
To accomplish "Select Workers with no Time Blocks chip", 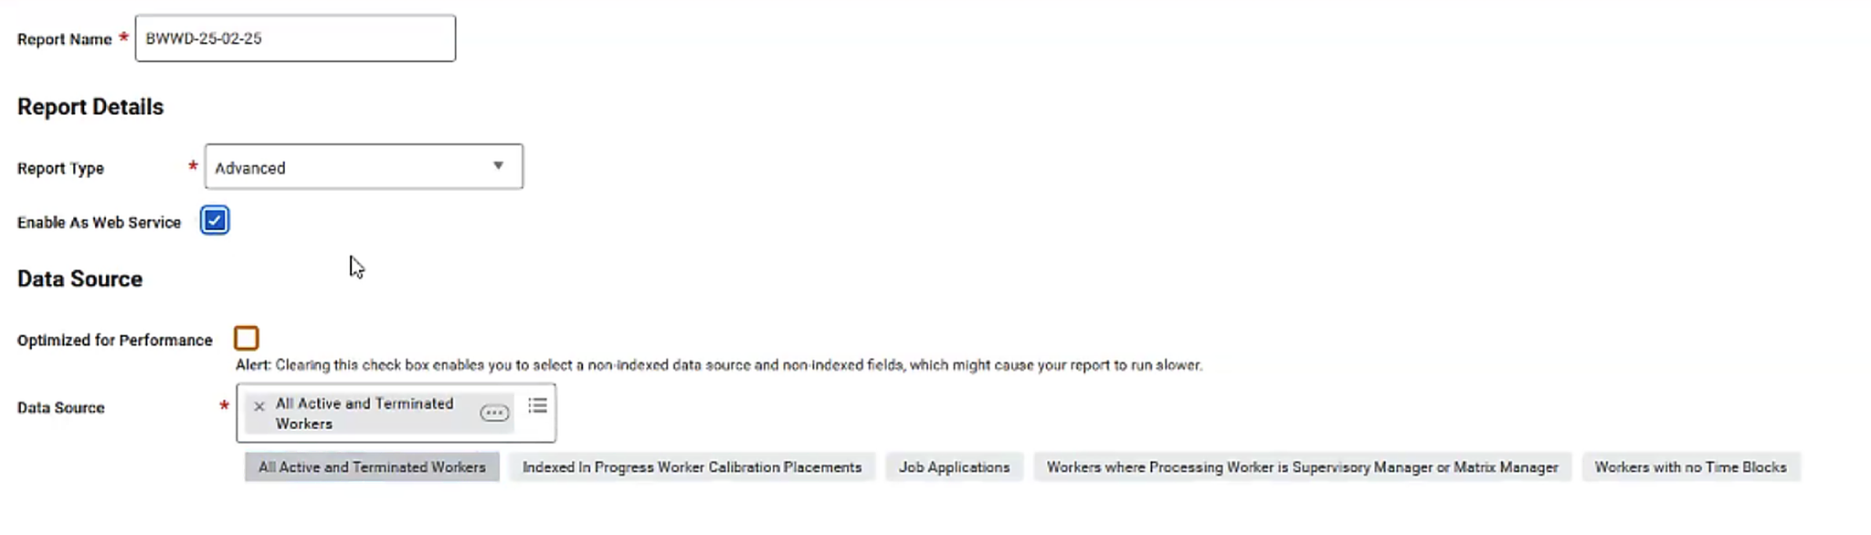I will point(1690,467).
